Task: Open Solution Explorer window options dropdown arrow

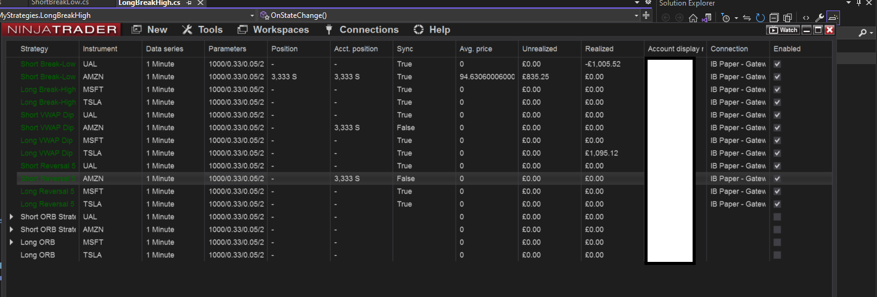Action: [849, 3]
